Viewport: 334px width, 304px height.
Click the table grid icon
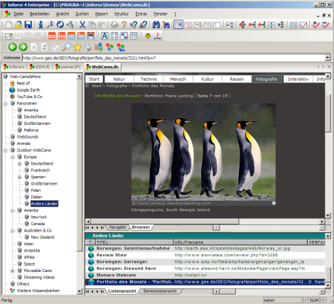coord(134,36)
